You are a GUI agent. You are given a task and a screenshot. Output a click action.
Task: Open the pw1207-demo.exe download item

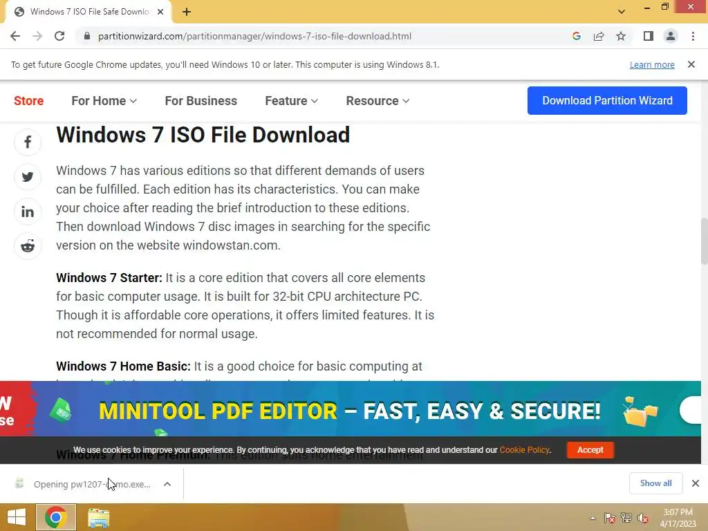click(x=92, y=484)
